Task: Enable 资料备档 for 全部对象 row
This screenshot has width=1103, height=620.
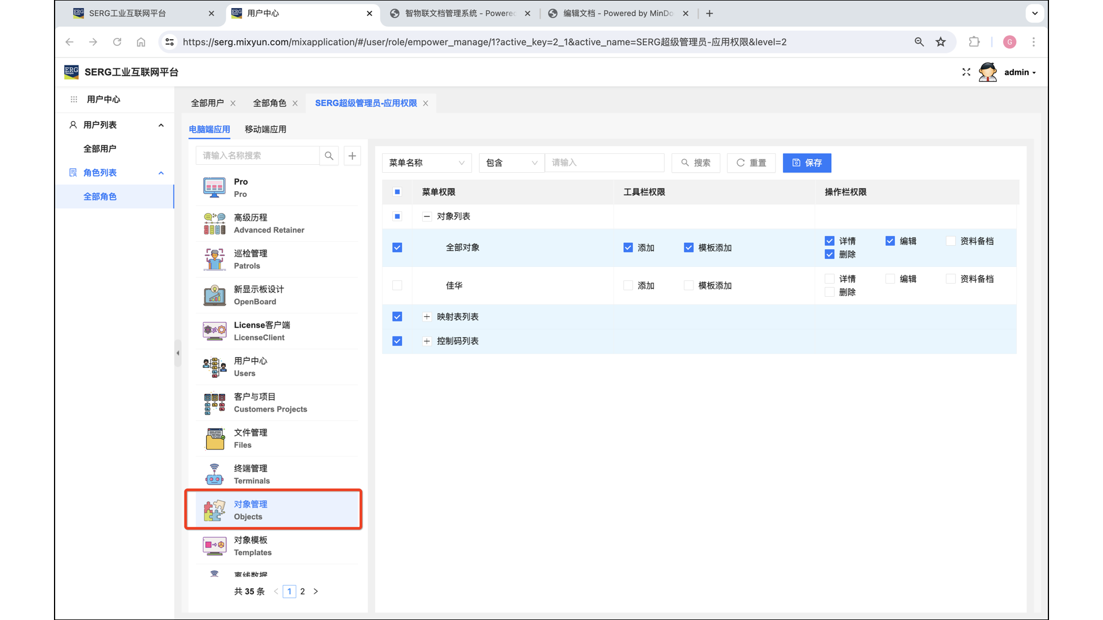Action: click(x=951, y=241)
